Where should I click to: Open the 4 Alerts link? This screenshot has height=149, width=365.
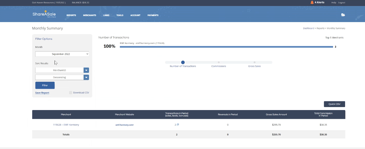tap(319, 2)
